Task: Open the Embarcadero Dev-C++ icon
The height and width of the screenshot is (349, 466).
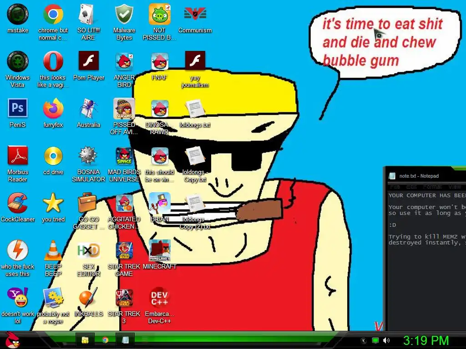Action: tap(159, 297)
